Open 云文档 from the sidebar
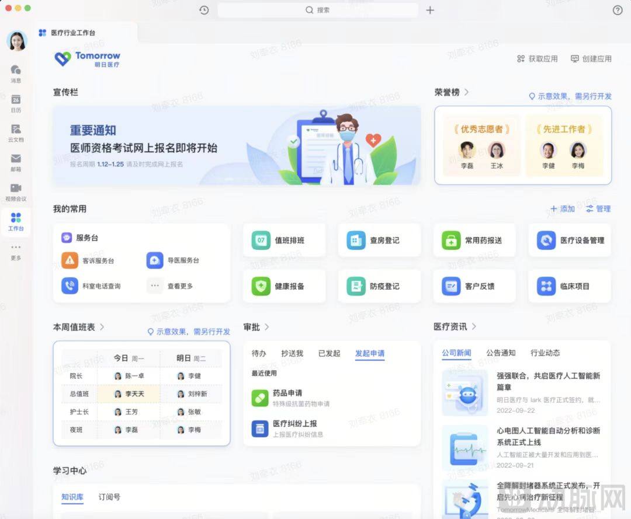Screen dimensions: 631x519 click(16, 133)
